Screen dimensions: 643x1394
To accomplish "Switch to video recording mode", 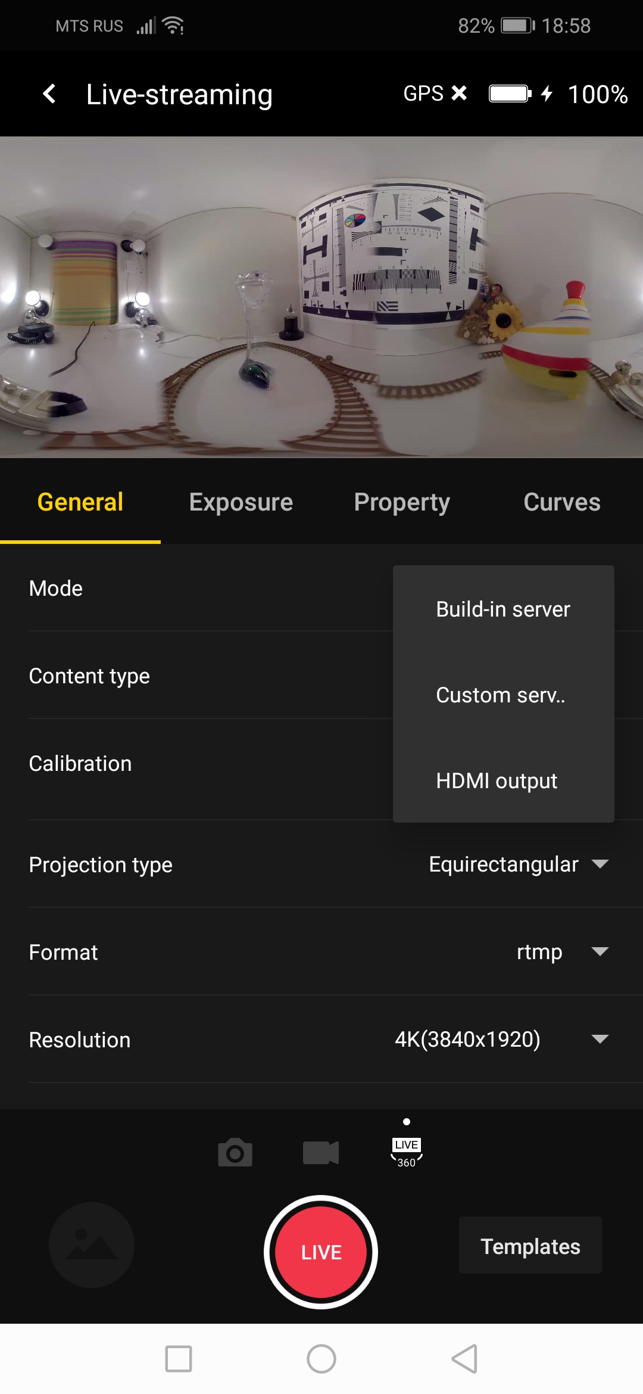I will coord(320,1153).
